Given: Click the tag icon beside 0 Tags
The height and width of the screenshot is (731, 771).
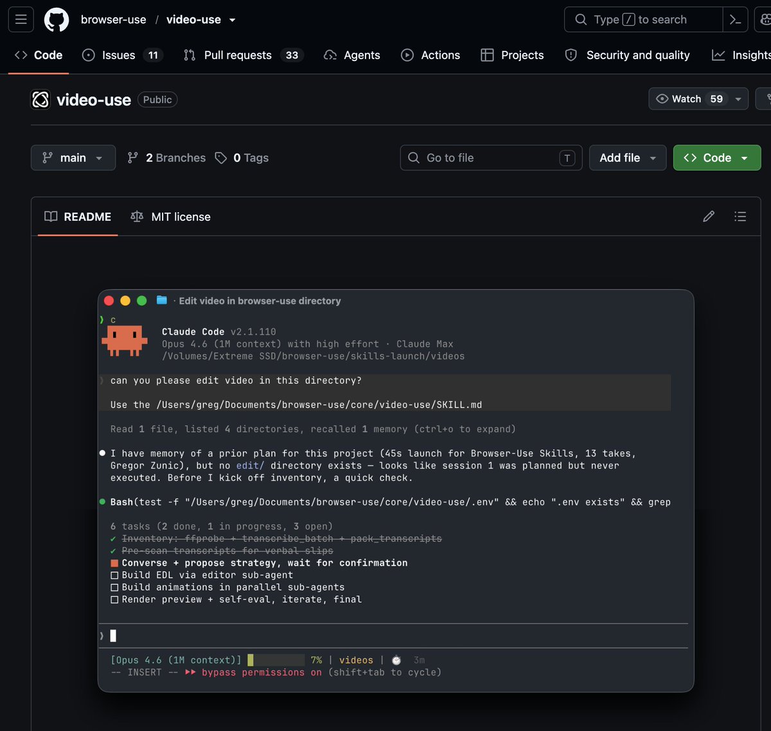Looking at the screenshot, I should click(221, 158).
